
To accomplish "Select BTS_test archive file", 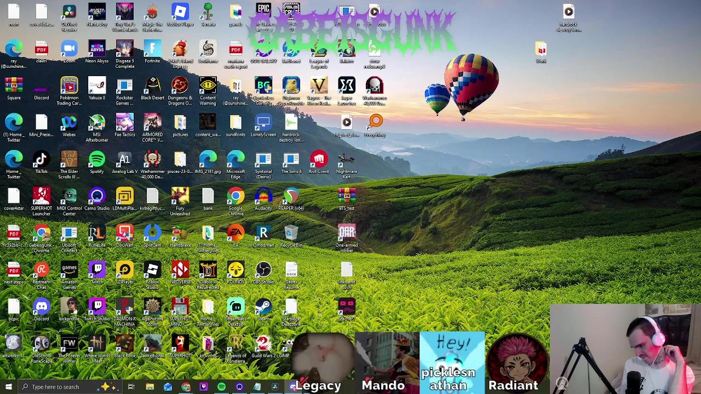I will [x=347, y=199].
